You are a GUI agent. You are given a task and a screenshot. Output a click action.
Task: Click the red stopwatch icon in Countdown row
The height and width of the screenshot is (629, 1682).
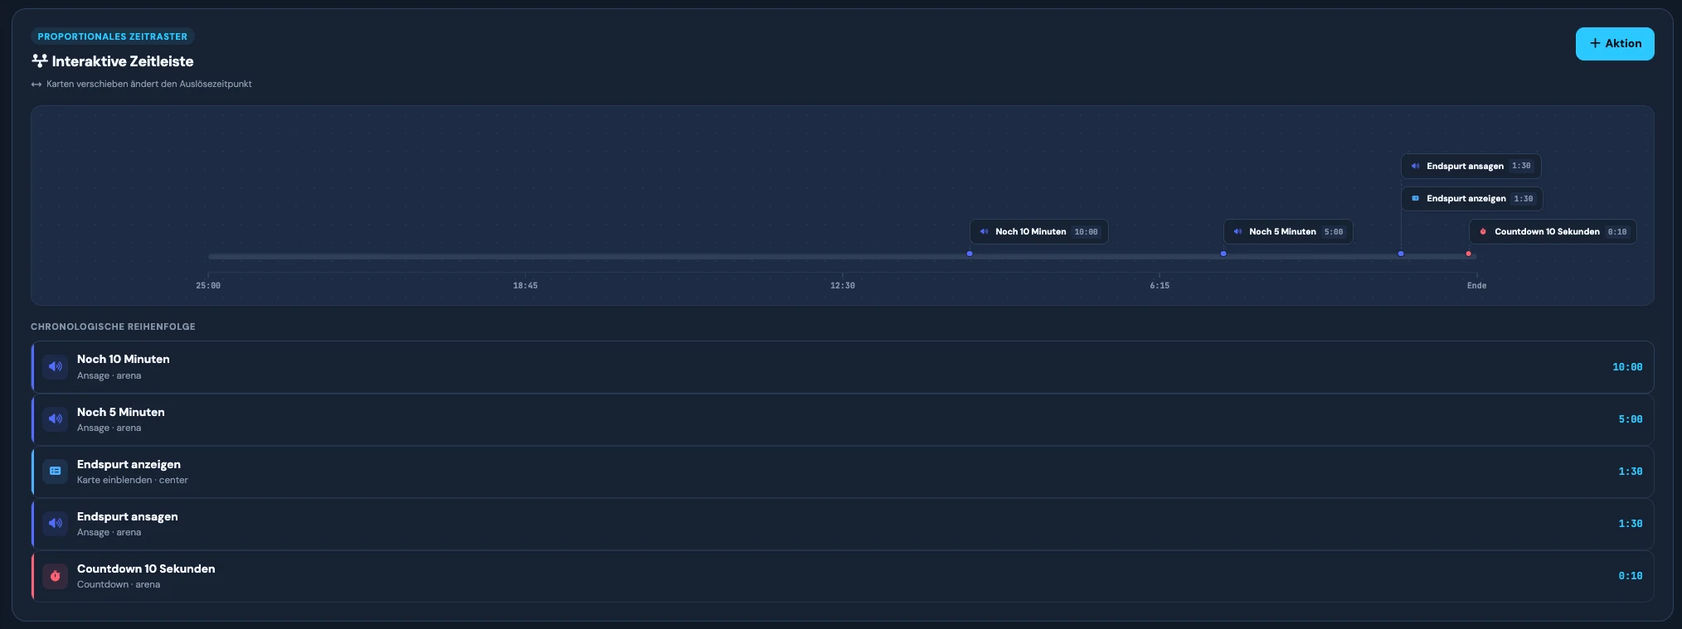(x=55, y=575)
